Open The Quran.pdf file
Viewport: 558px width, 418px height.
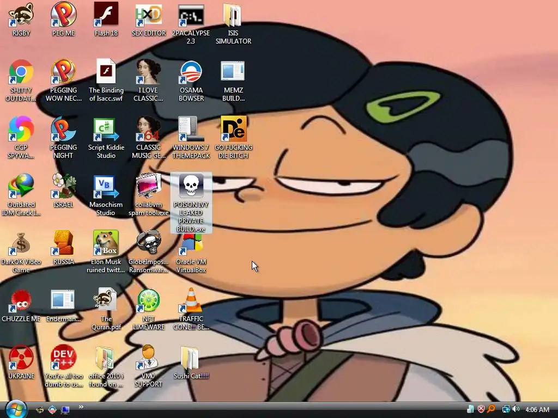pyautogui.click(x=106, y=300)
